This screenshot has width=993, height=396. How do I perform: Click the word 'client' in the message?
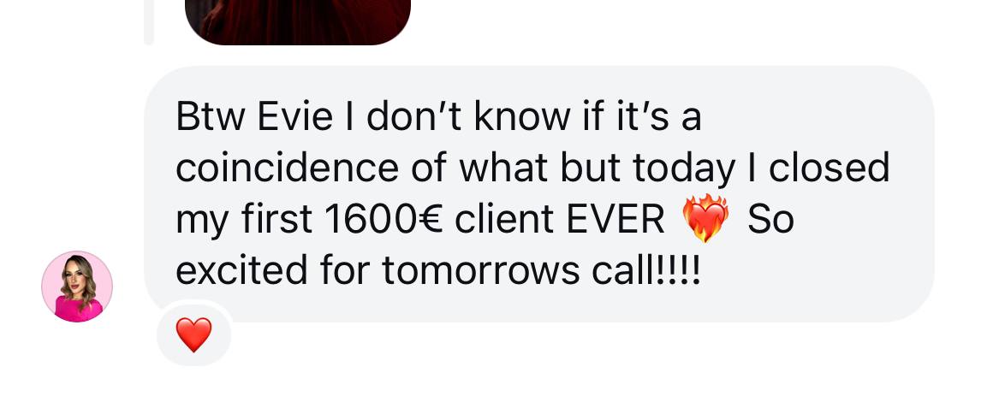point(504,220)
